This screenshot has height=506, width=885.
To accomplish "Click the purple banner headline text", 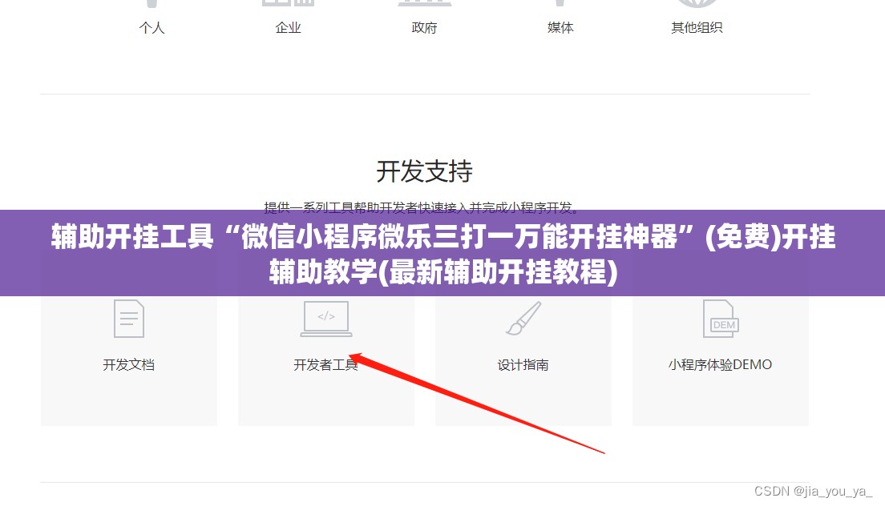I will click(443, 254).
